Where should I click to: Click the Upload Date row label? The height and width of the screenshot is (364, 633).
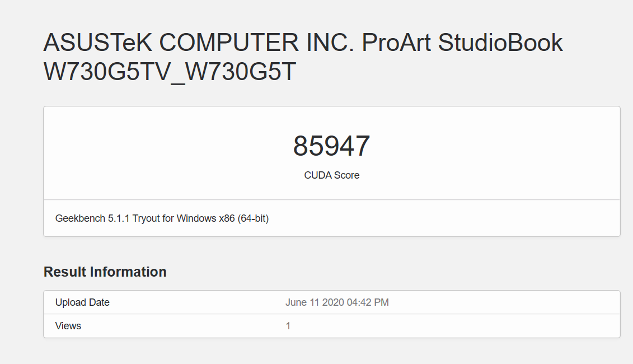[82, 302]
